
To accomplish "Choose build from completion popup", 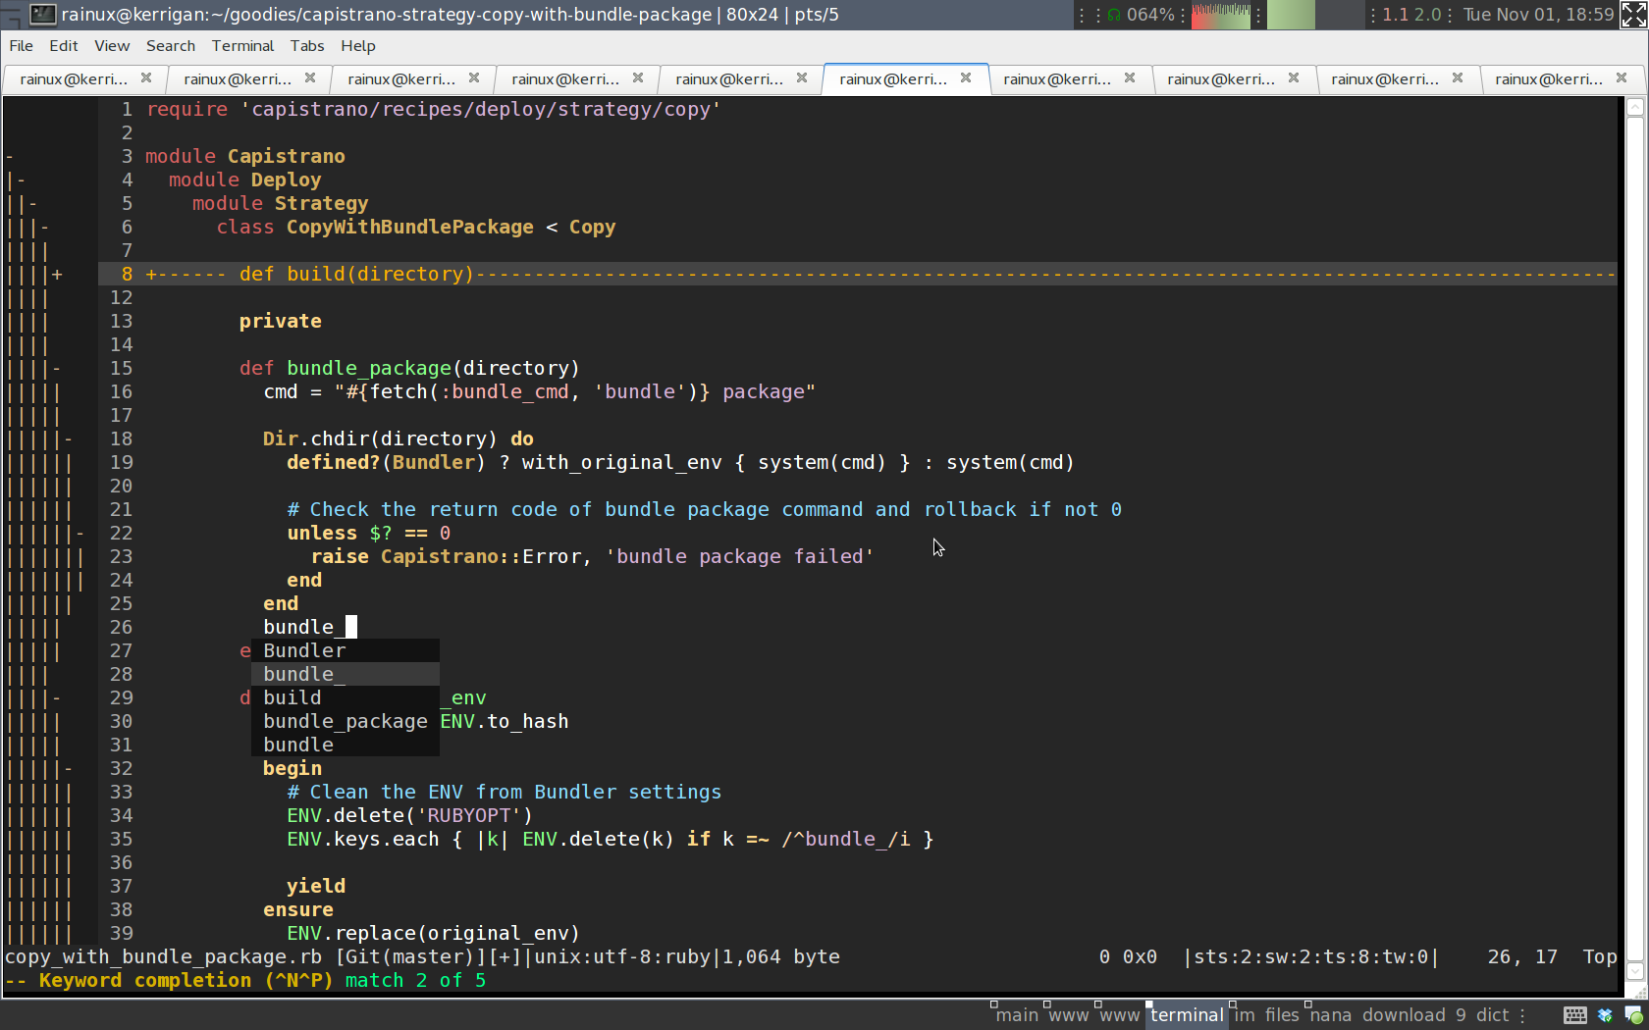I will tap(346, 697).
